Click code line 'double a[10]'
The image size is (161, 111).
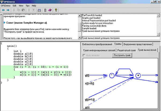click(23, 54)
